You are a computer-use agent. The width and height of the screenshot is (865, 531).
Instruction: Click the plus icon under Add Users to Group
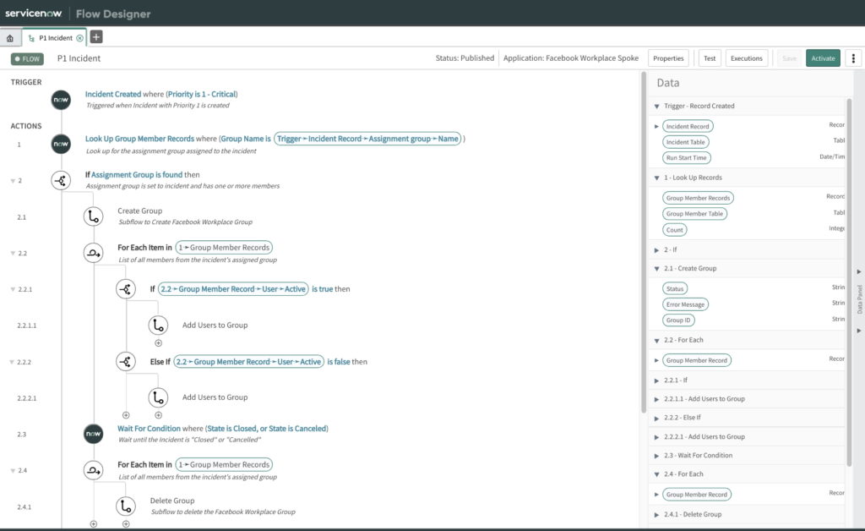pos(157,342)
